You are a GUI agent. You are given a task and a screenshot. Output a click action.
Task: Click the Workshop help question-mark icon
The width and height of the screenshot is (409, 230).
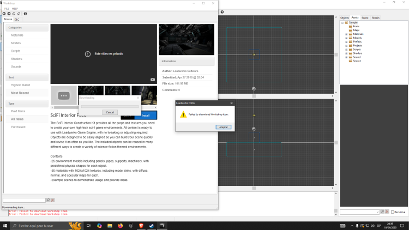(26, 14)
